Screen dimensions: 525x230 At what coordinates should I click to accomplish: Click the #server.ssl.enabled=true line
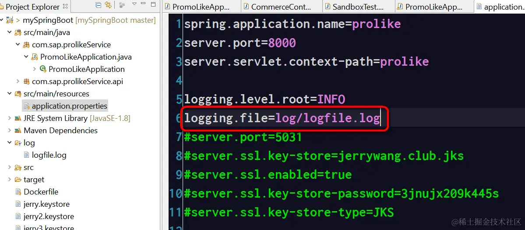point(268,175)
